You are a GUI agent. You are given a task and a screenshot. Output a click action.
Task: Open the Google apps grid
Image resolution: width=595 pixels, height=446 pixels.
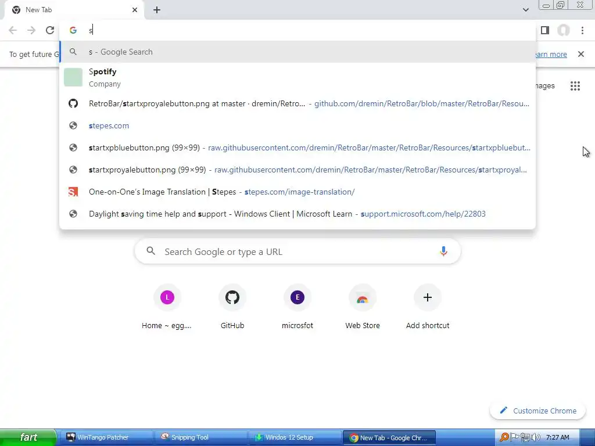pyautogui.click(x=575, y=86)
